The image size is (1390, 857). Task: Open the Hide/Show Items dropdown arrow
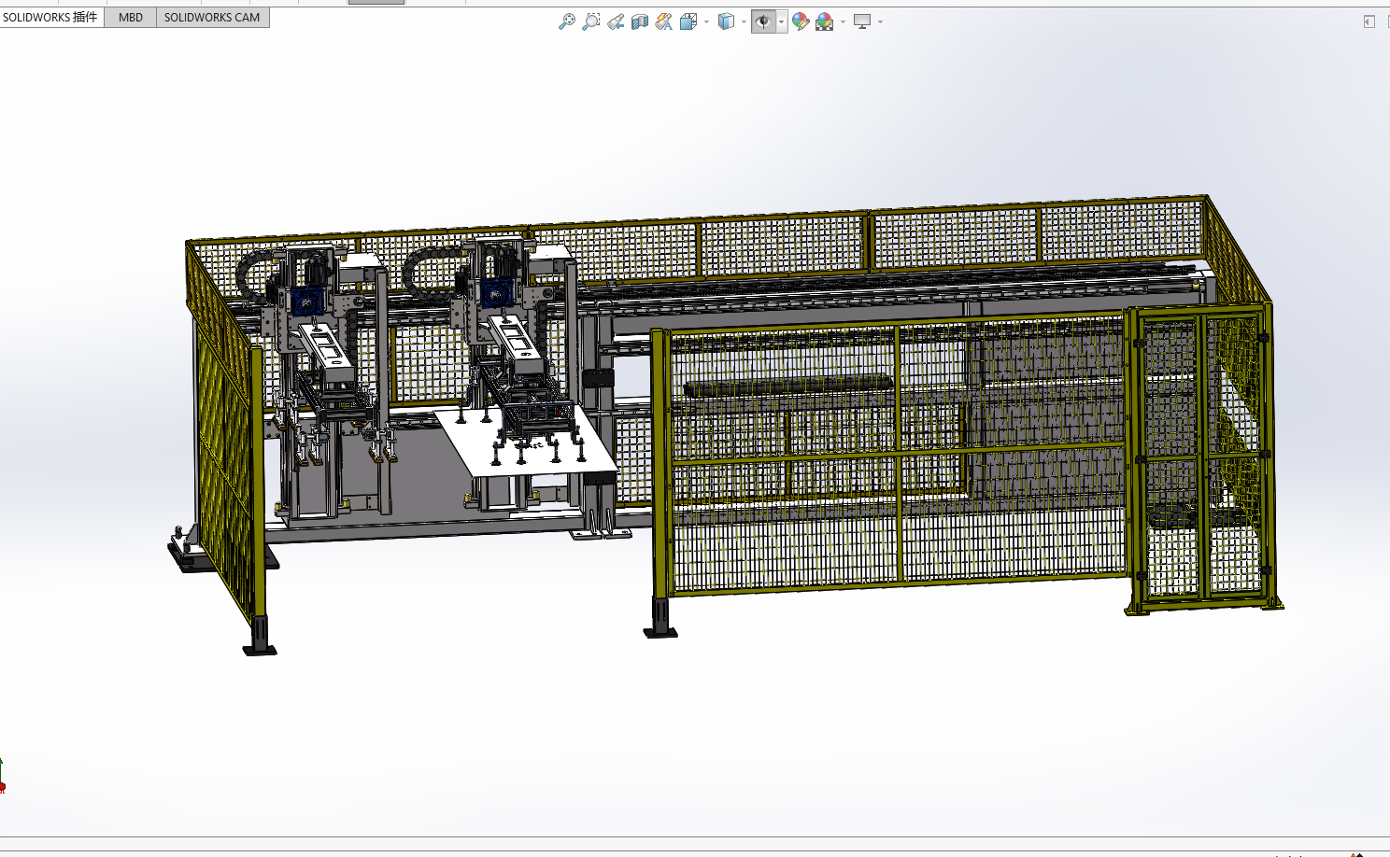click(781, 21)
